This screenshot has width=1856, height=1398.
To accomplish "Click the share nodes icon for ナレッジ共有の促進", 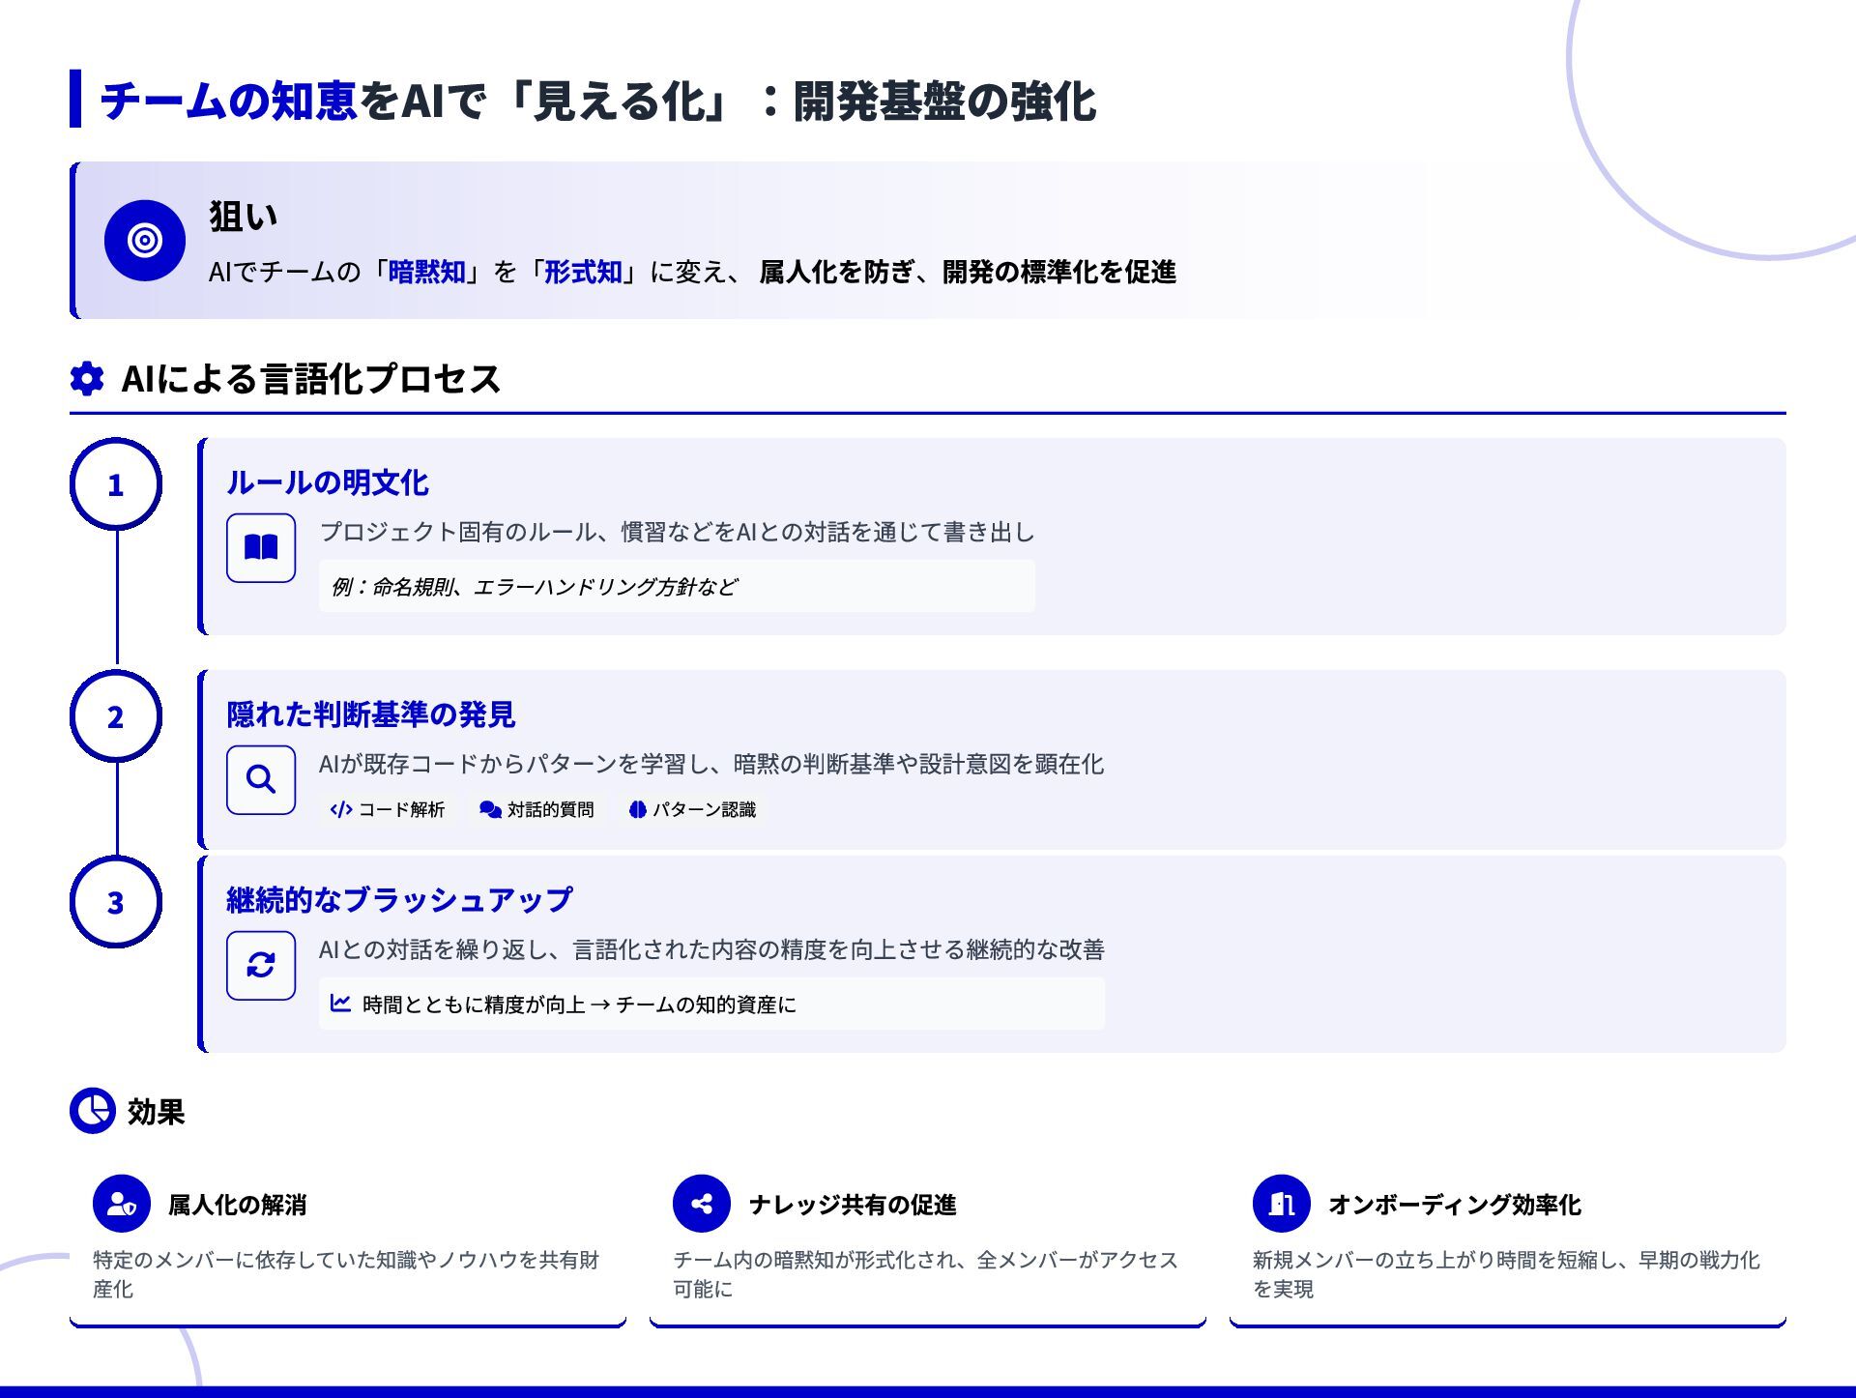I will click(702, 1204).
